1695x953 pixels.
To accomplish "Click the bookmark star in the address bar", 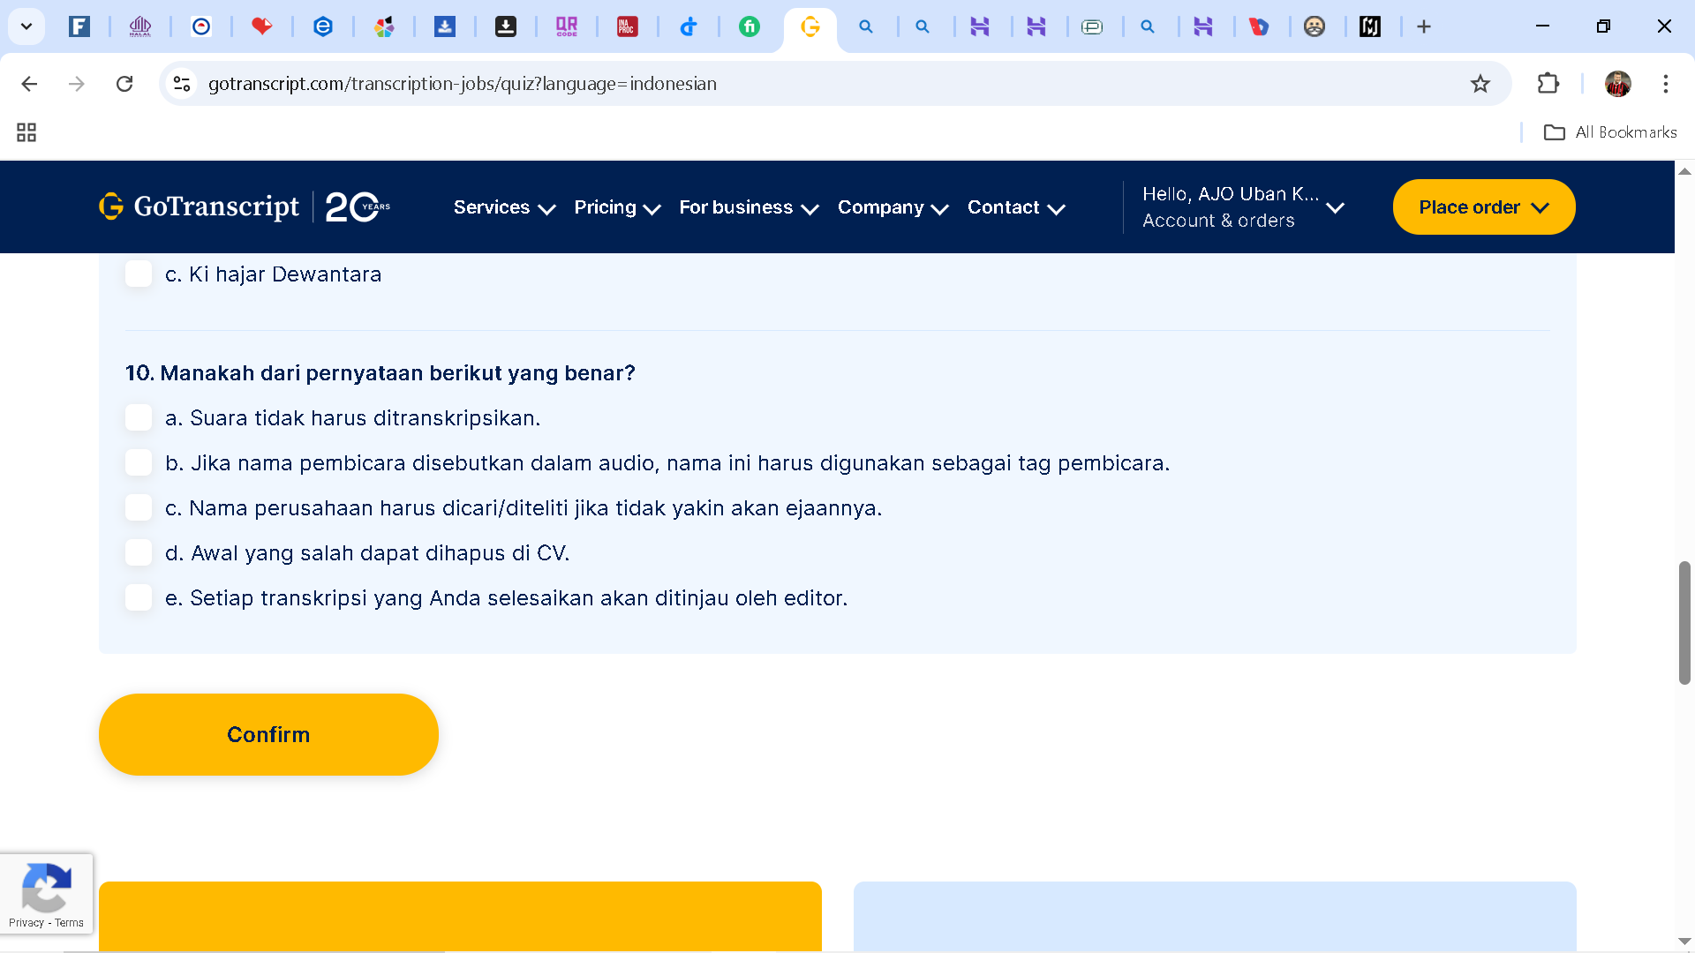I will [1480, 84].
